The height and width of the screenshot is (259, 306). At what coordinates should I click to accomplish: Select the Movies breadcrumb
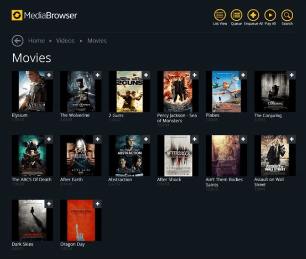(x=97, y=40)
